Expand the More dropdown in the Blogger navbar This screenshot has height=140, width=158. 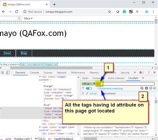(28, 18)
